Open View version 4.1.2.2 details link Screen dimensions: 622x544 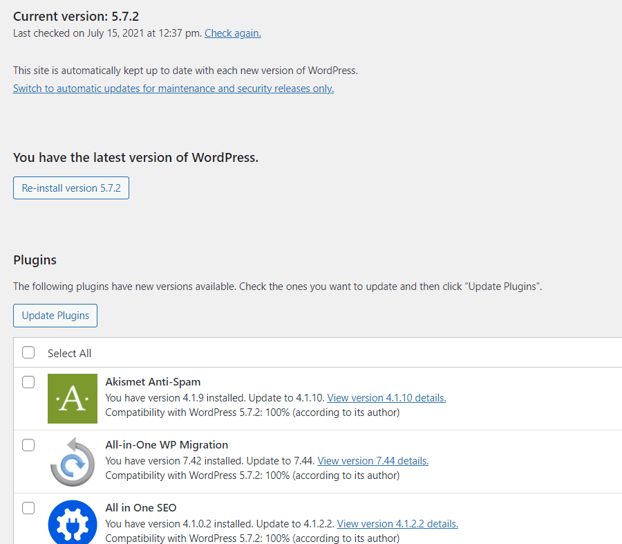(x=397, y=524)
